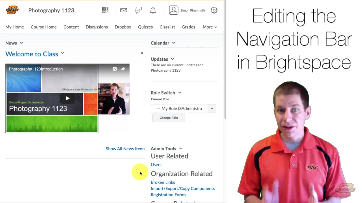Open the Registration Forms link

[x=169, y=195]
